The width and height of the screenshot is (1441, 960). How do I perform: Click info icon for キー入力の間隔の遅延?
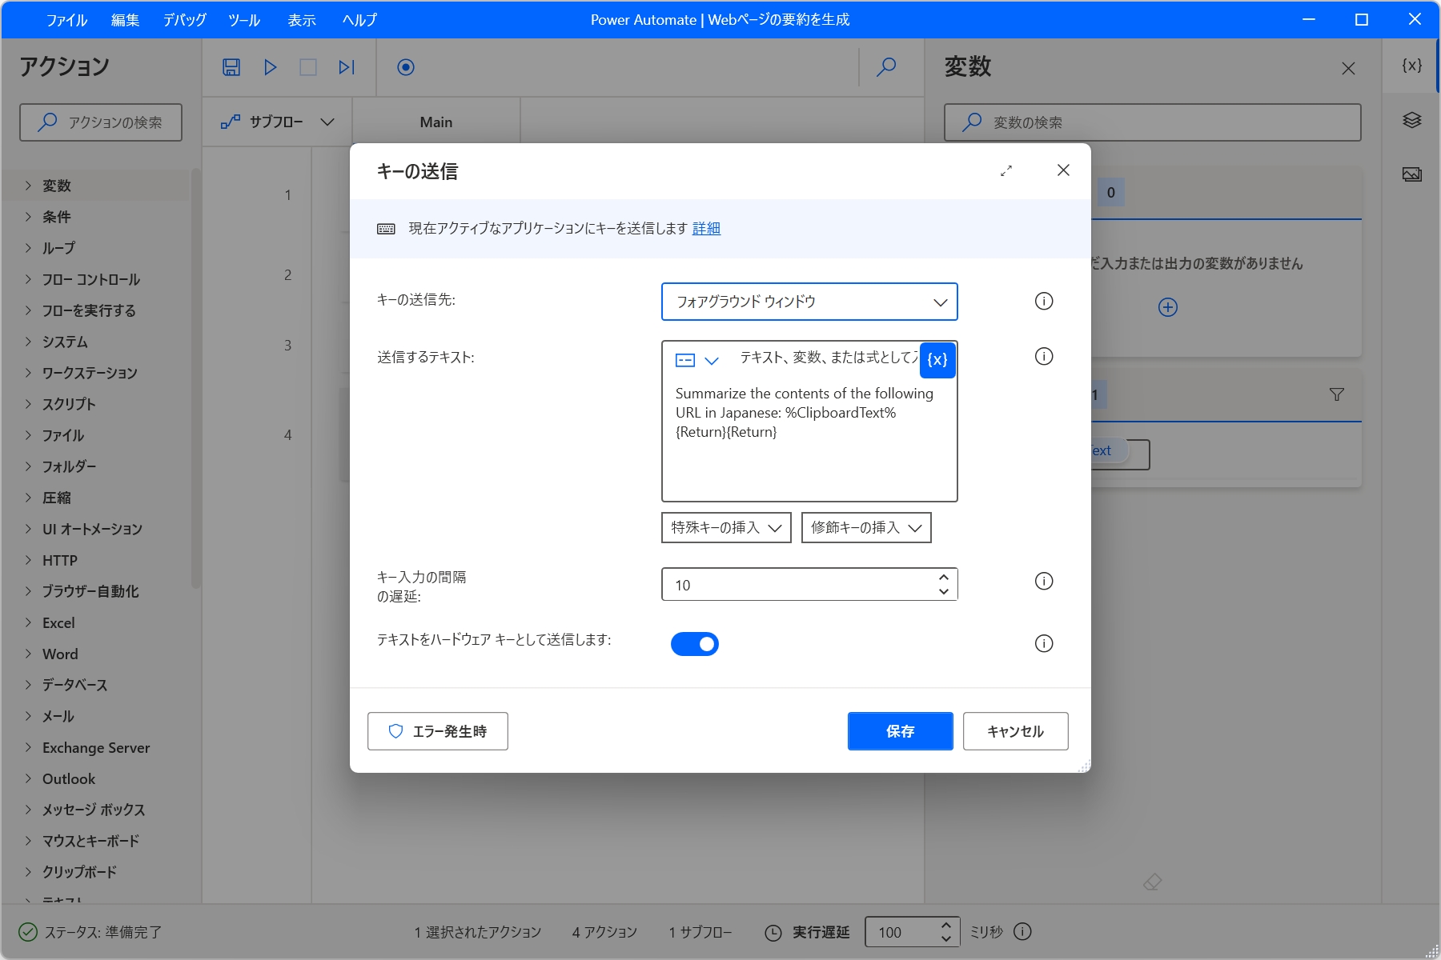[x=1044, y=581]
